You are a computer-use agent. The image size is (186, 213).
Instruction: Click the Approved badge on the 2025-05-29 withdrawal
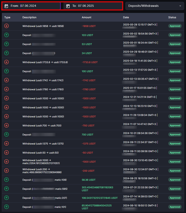(x=175, y=26)
